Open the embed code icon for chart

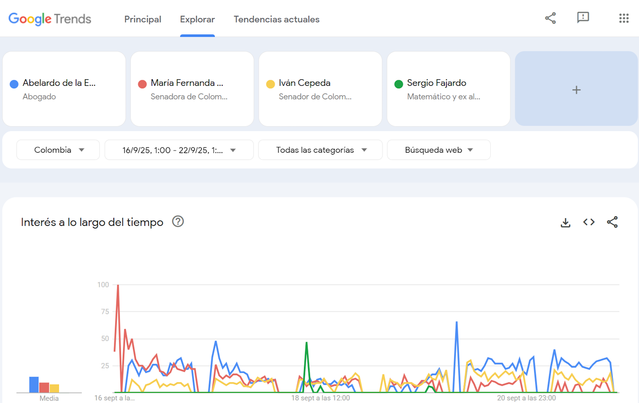pos(589,222)
